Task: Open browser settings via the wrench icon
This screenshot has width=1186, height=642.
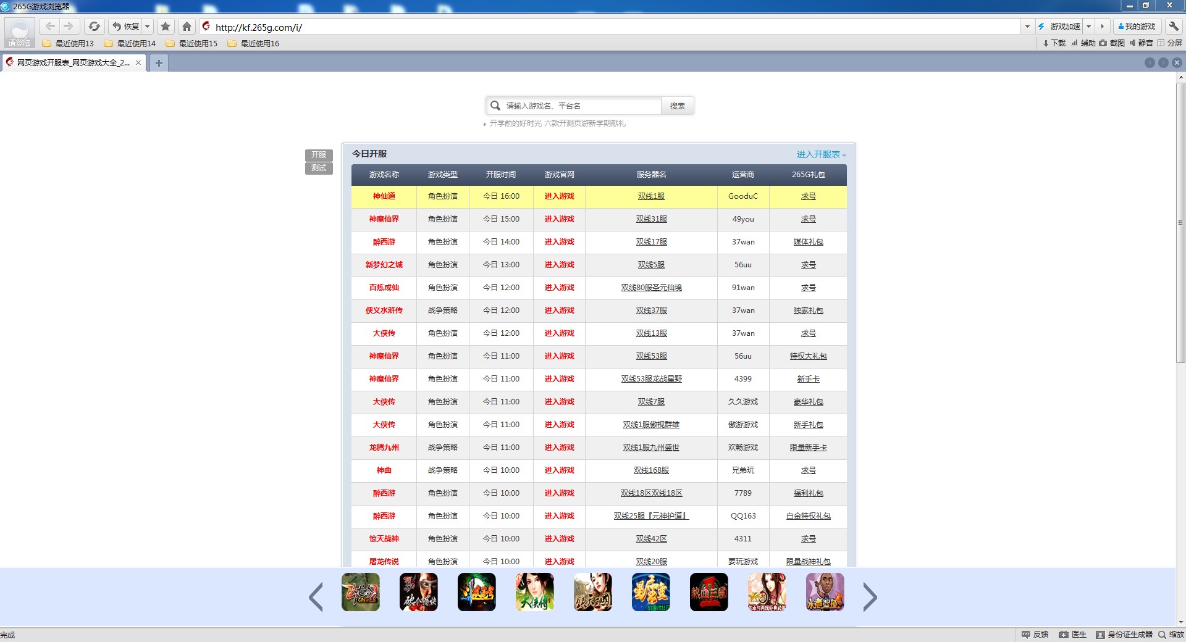Action: coord(1174,27)
